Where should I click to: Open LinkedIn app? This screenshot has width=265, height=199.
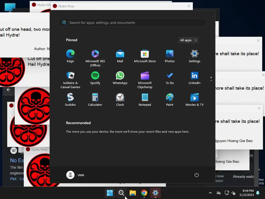[x=195, y=78]
